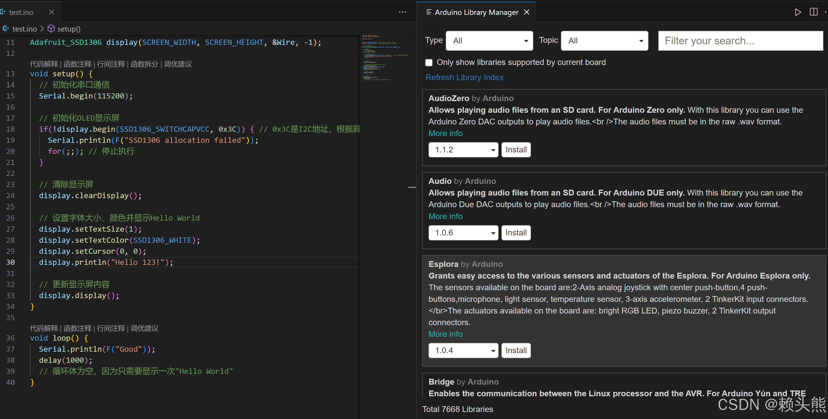Open the editor More Actions ellipsis

[402, 12]
